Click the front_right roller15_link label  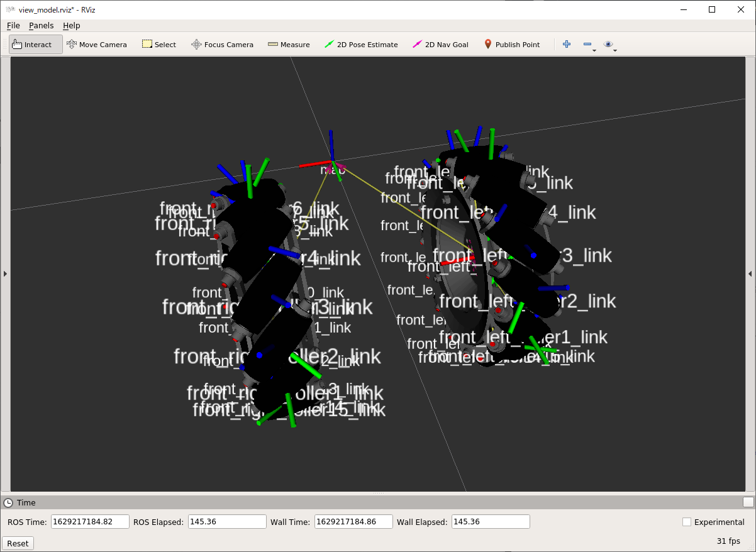point(289,410)
